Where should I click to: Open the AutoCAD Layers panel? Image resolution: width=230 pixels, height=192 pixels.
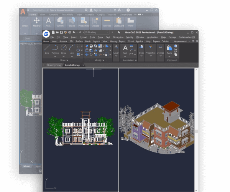(49, 23)
